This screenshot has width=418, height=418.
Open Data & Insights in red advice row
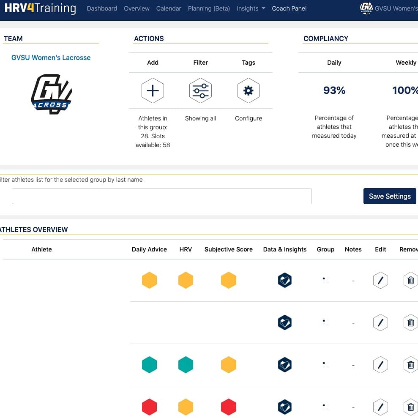coord(285,407)
